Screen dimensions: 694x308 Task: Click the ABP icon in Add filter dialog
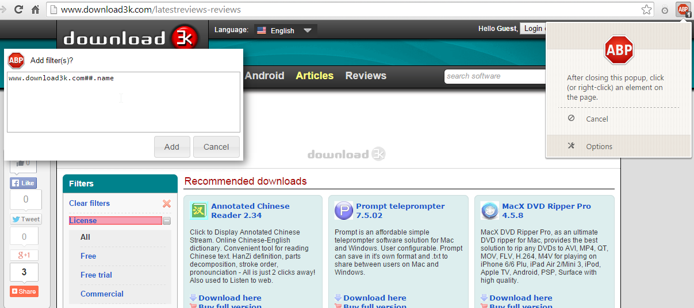[x=16, y=60]
